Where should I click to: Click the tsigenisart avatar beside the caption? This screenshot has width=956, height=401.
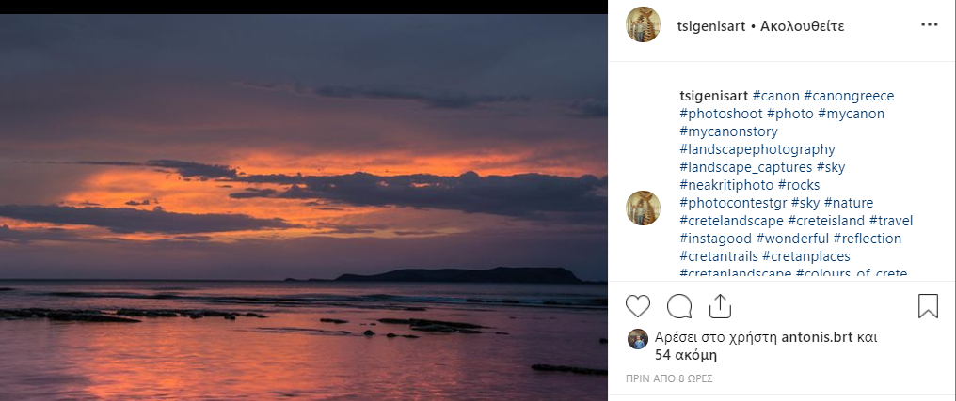click(644, 208)
